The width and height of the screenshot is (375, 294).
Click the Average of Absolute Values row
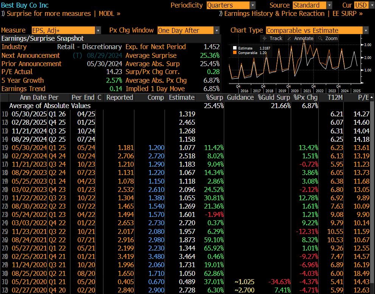click(185, 106)
